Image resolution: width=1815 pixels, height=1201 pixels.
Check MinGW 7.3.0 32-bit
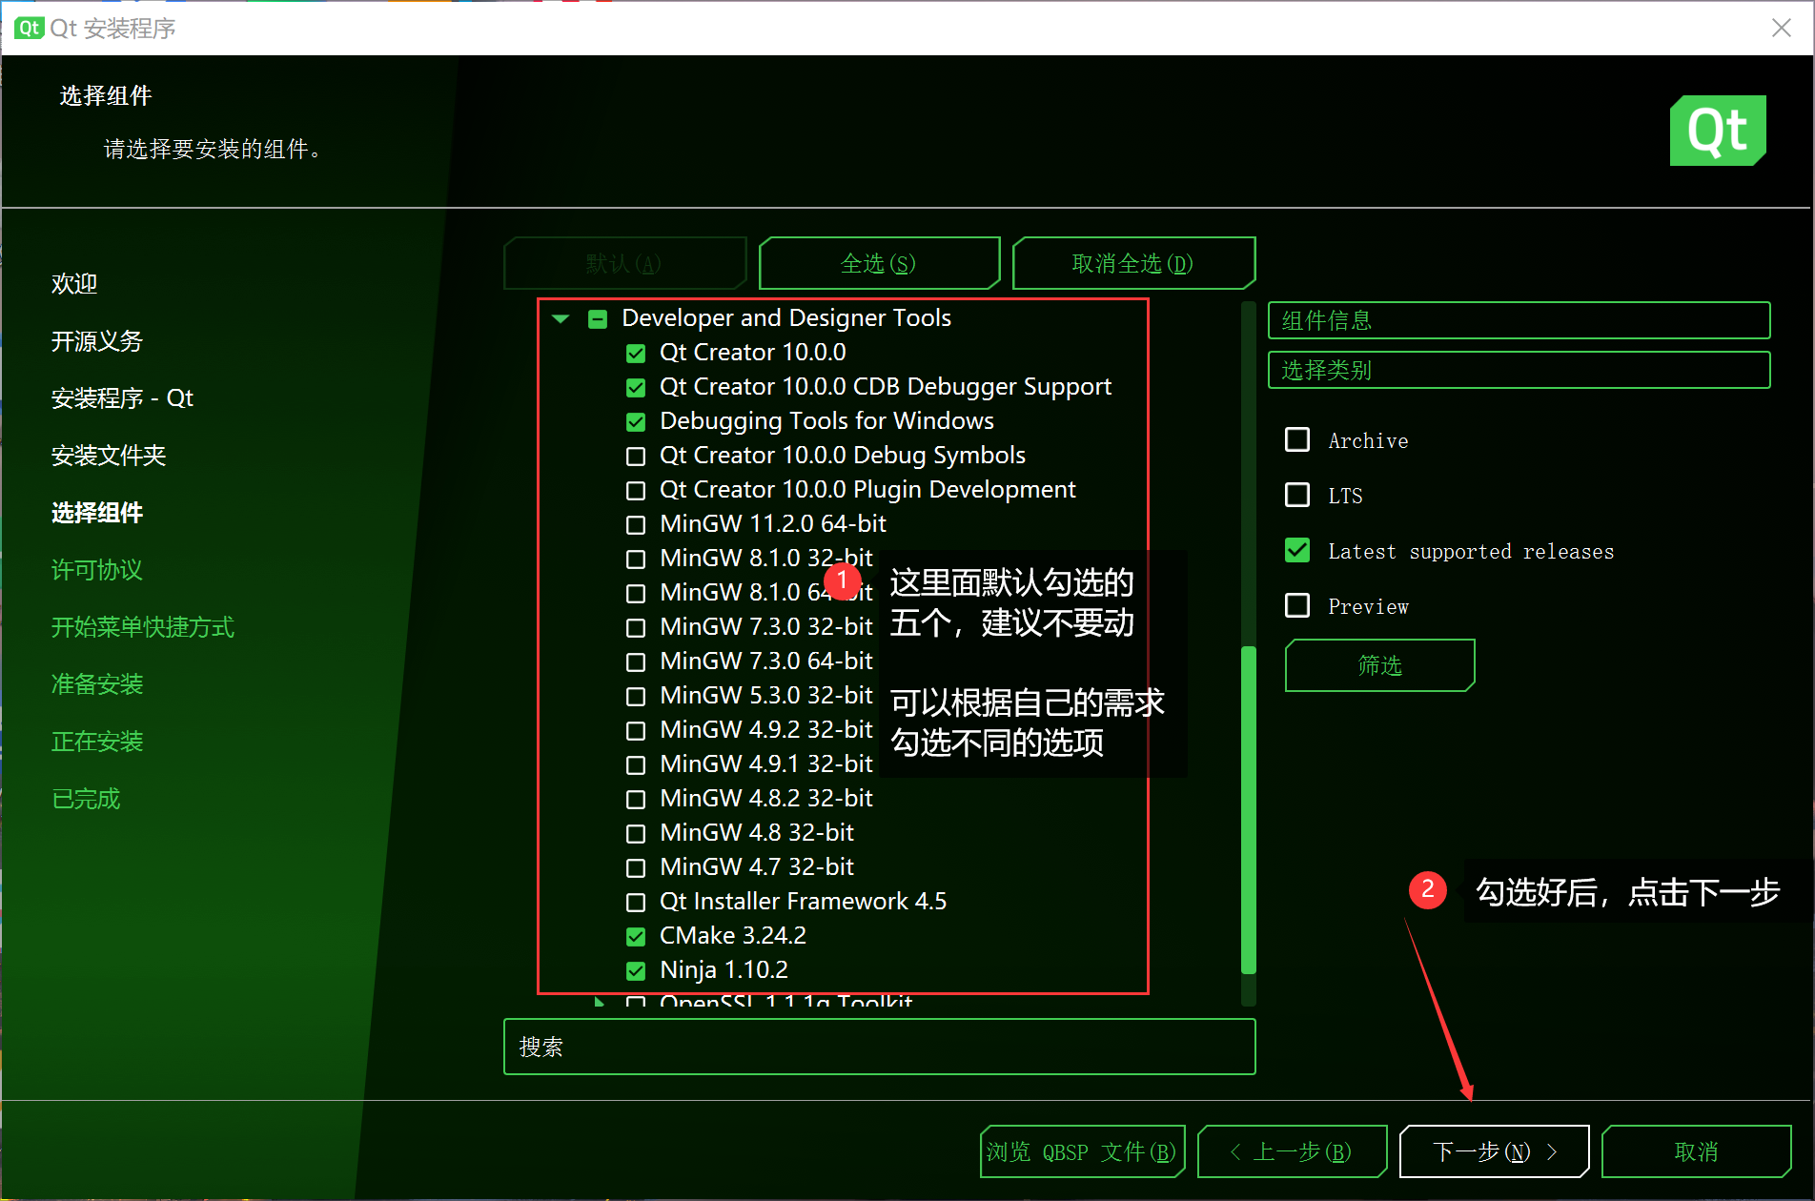click(636, 627)
